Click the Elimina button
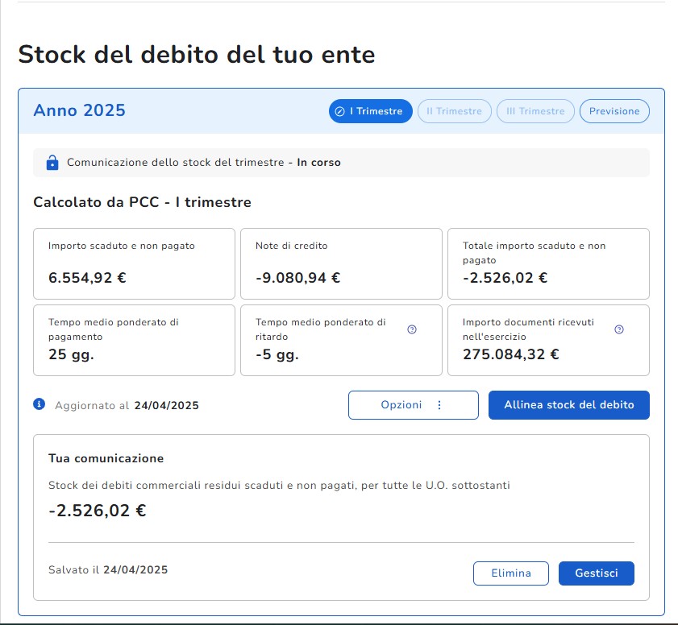 pos(511,573)
